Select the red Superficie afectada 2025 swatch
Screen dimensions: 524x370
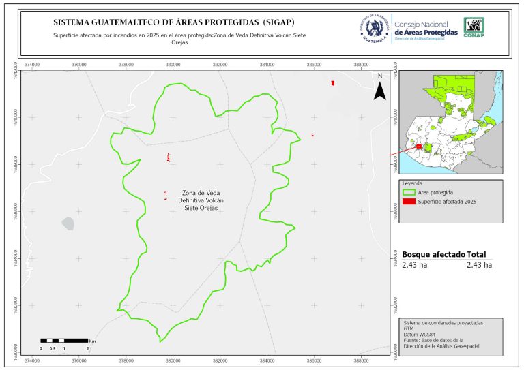click(409, 202)
